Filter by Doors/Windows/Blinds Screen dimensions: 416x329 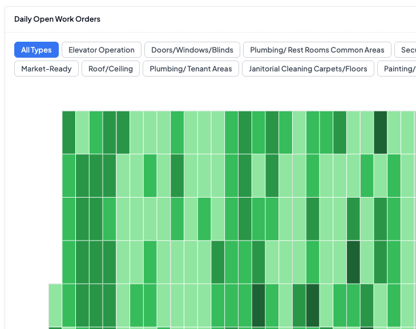click(192, 50)
